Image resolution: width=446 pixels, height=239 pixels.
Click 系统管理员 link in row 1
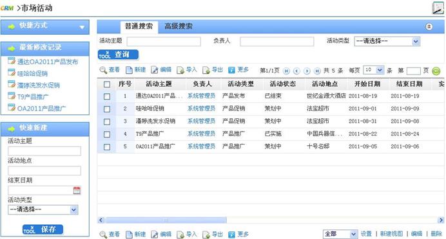click(x=201, y=96)
